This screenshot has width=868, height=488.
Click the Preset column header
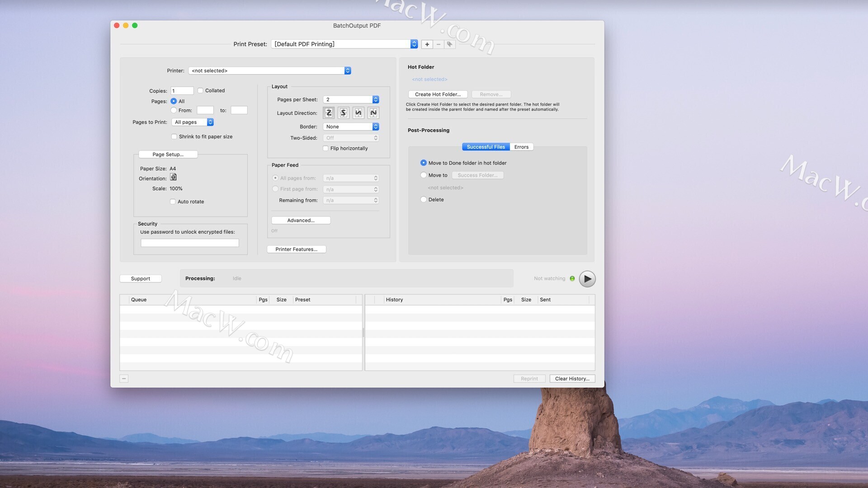point(324,300)
